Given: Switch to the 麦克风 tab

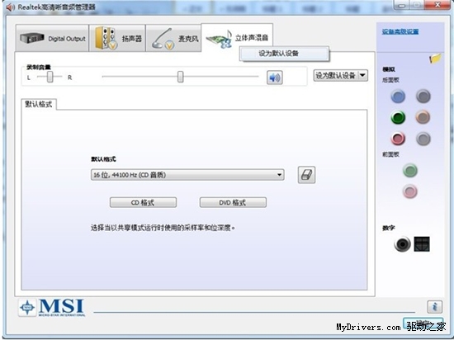Looking at the screenshot, I should pyautogui.click(x=173, y=38).
